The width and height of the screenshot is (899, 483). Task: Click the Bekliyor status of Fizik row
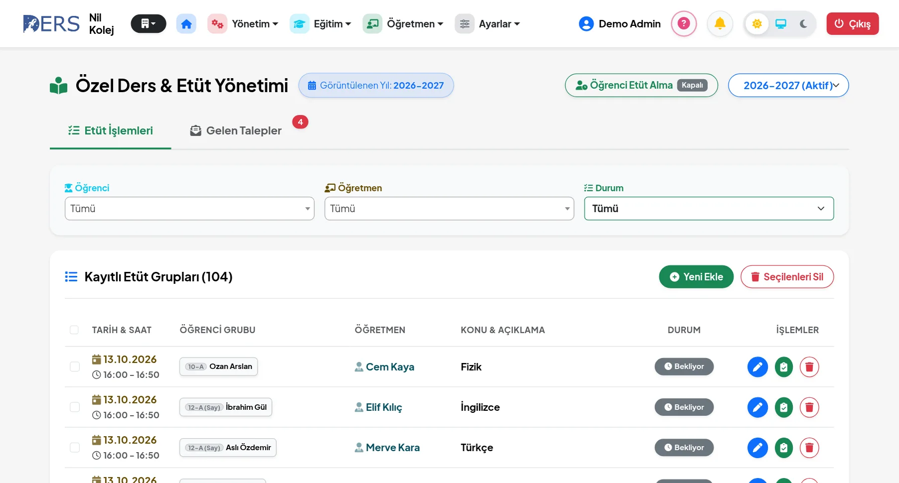pyautogui.click(x=684, y=366)
